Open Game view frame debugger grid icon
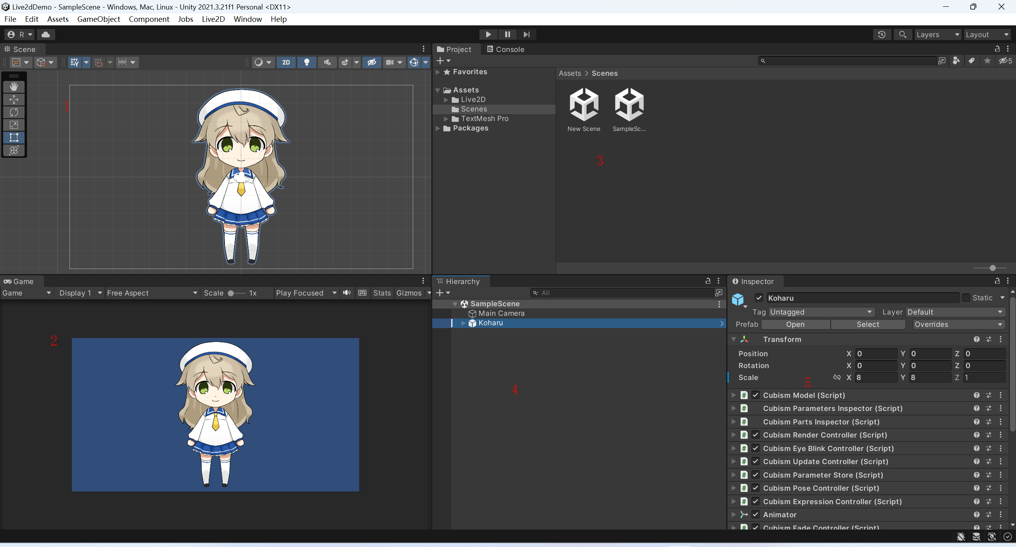1016x547 pixels. click(x=362, y=293)
